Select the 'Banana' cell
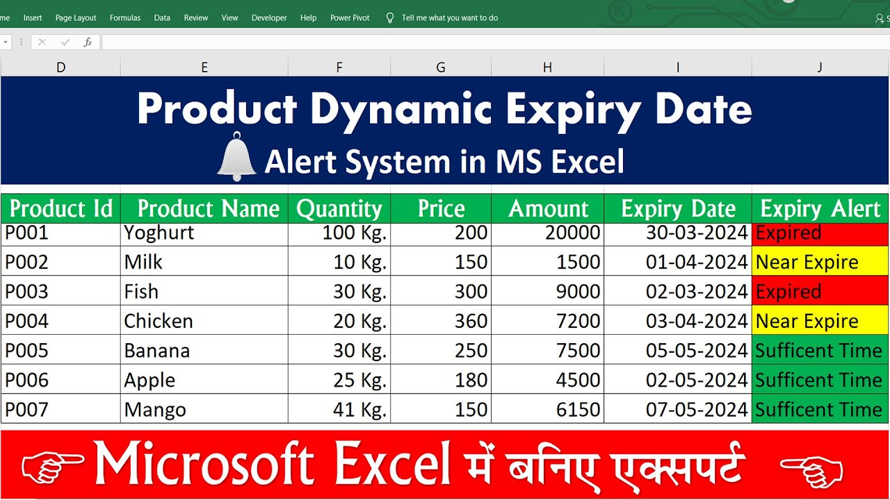The width and height of the screenshot is (890, 500). click(x=204, y=349)
